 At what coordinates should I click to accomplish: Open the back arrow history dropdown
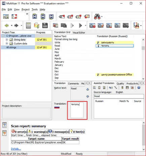[11, 26]
